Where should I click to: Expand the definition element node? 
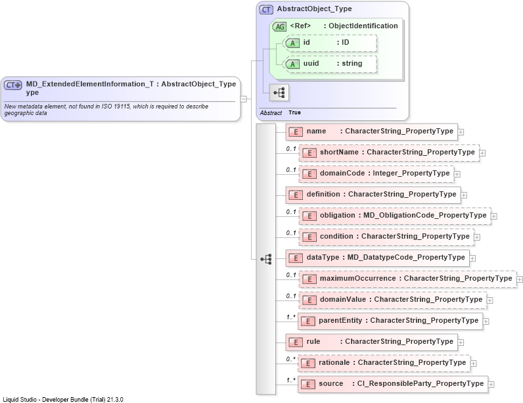click(464, 195)
